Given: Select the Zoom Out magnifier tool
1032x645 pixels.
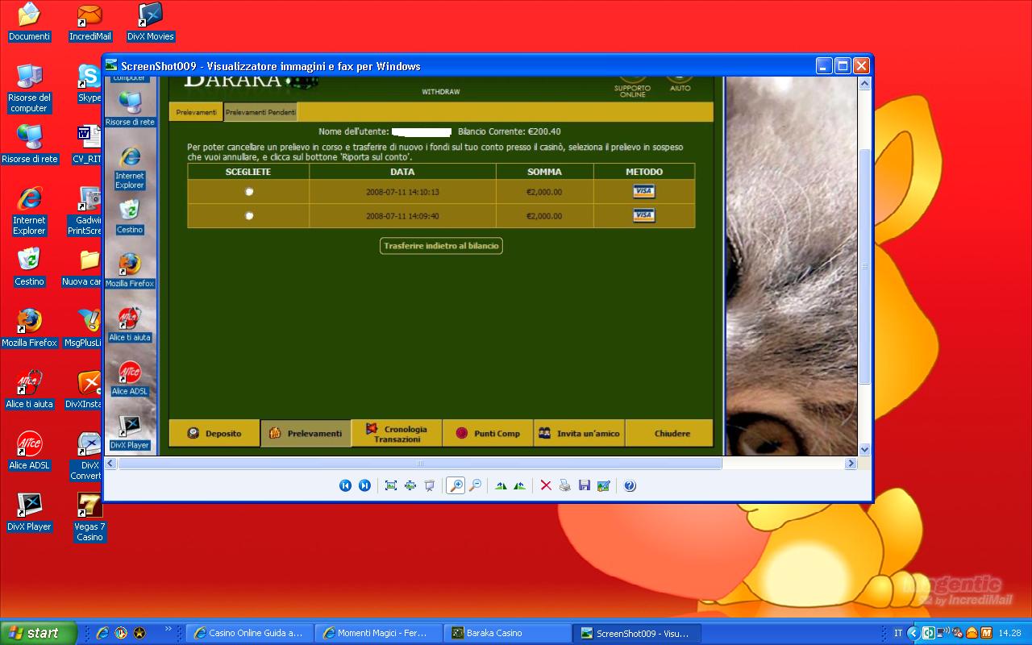Looking at the screenshot, I should [x=476, y=485].
